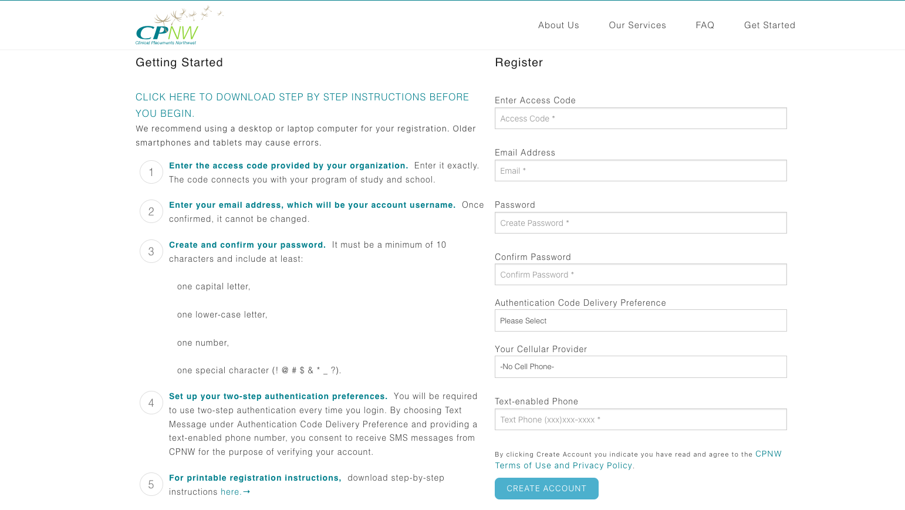Select the -No Cell Phone- provider option
Image resolution: width=905 pixels, height=510 pixels.
640,367
